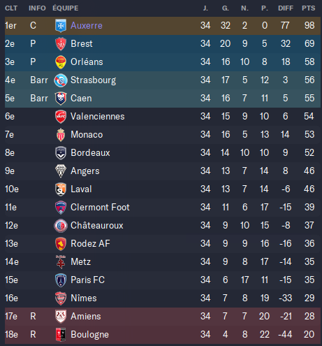The image size is (322, 346).
Task: Open the Caen club badge
Action: tap(61, 99)
